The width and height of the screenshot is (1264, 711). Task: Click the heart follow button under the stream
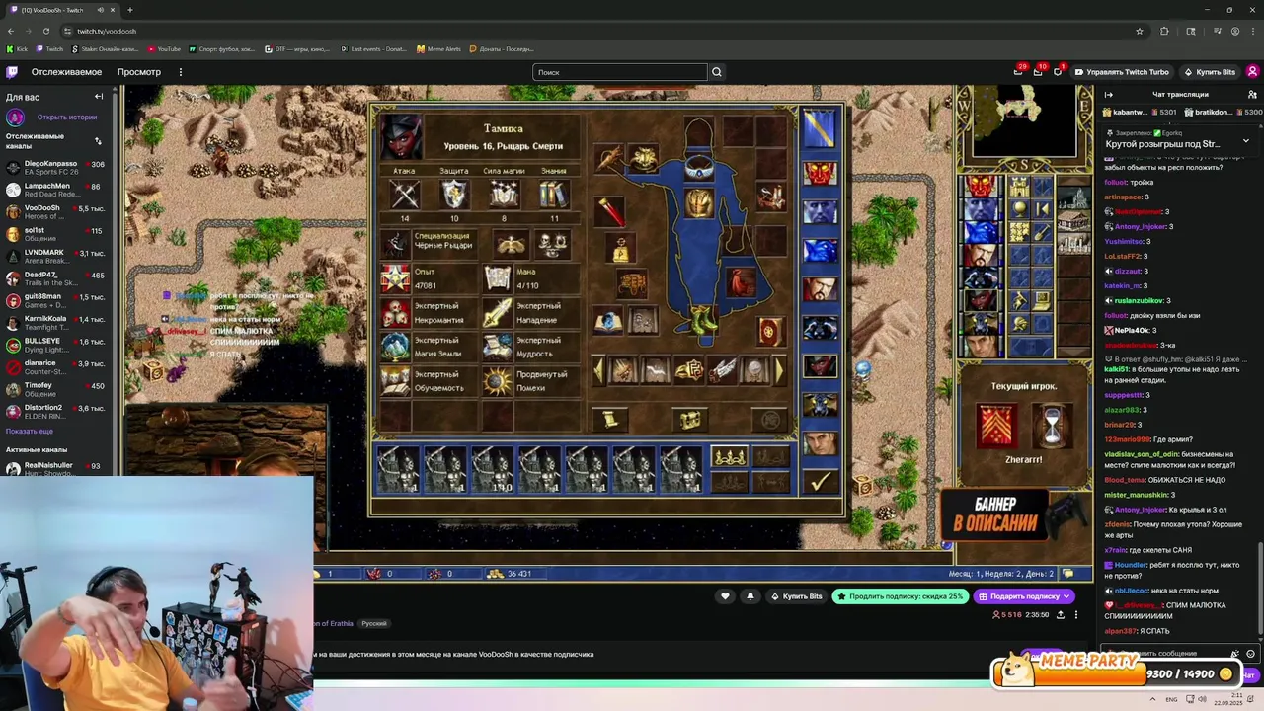tap(725, 596)
